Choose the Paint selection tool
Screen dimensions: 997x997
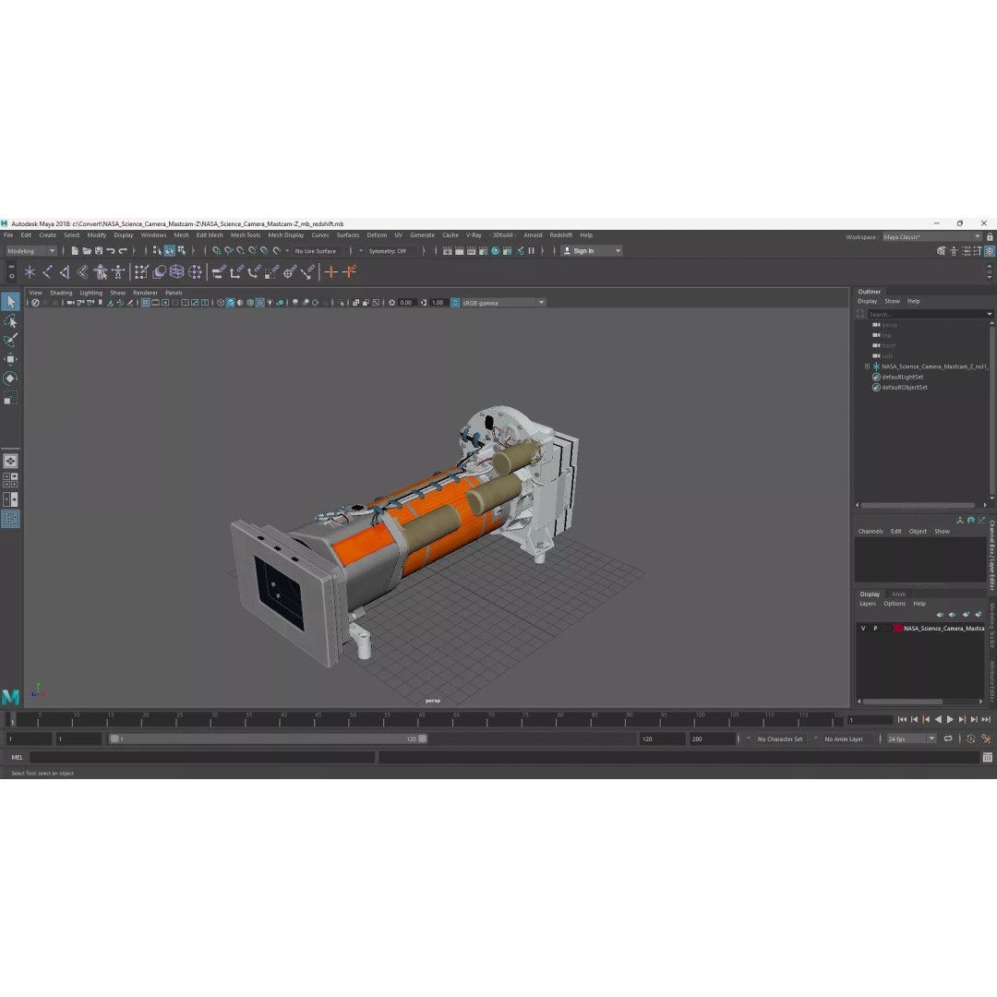(11, 340)
